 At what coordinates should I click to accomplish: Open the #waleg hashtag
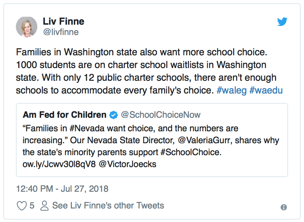[x=231, y=90]
